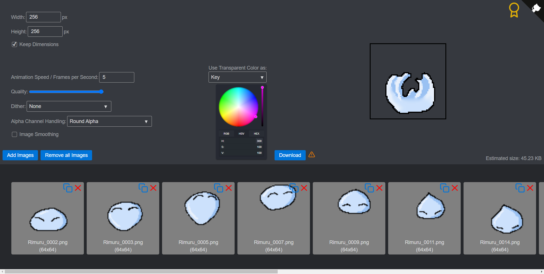Image resolution: width=544 pixels, height=274 pixels.
Task: Select the Rimuru_0005.png thumbnail
Action: point(198,218)
